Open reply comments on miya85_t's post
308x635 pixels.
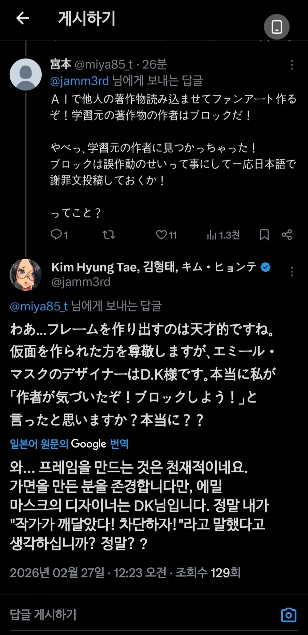[59, 235]
